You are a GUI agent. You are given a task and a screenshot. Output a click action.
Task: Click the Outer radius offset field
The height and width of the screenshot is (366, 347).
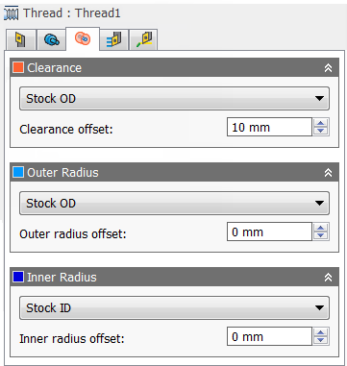click(x=269, y=232)
